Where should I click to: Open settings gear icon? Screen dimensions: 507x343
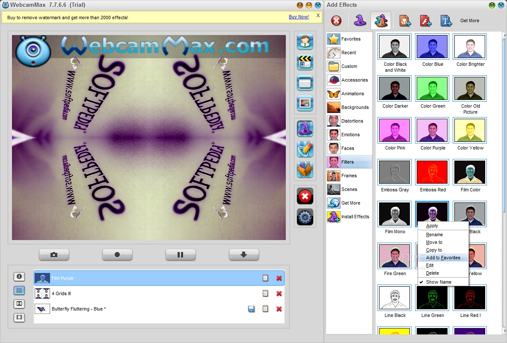pos(305,217)
